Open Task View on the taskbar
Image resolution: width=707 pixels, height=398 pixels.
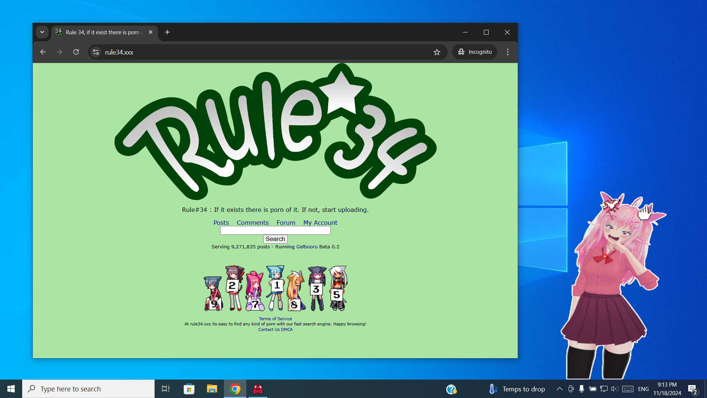(x=166, y=389)
